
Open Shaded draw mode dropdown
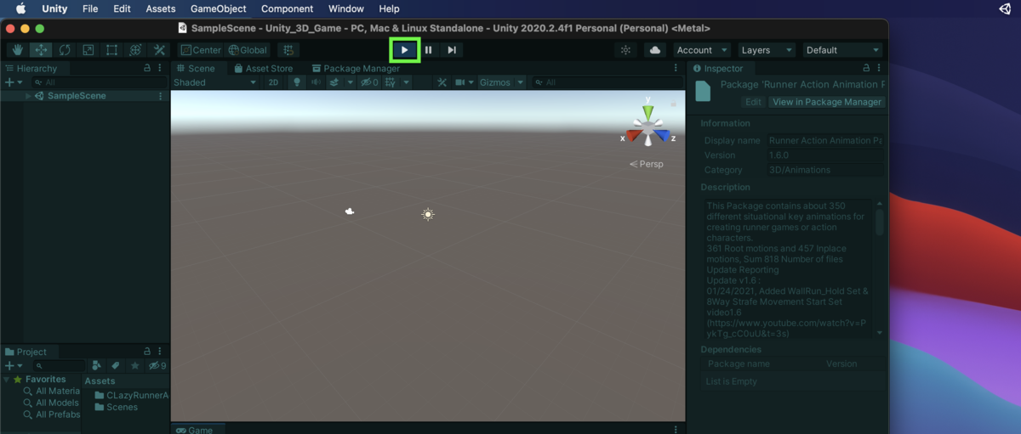[215, 82]
